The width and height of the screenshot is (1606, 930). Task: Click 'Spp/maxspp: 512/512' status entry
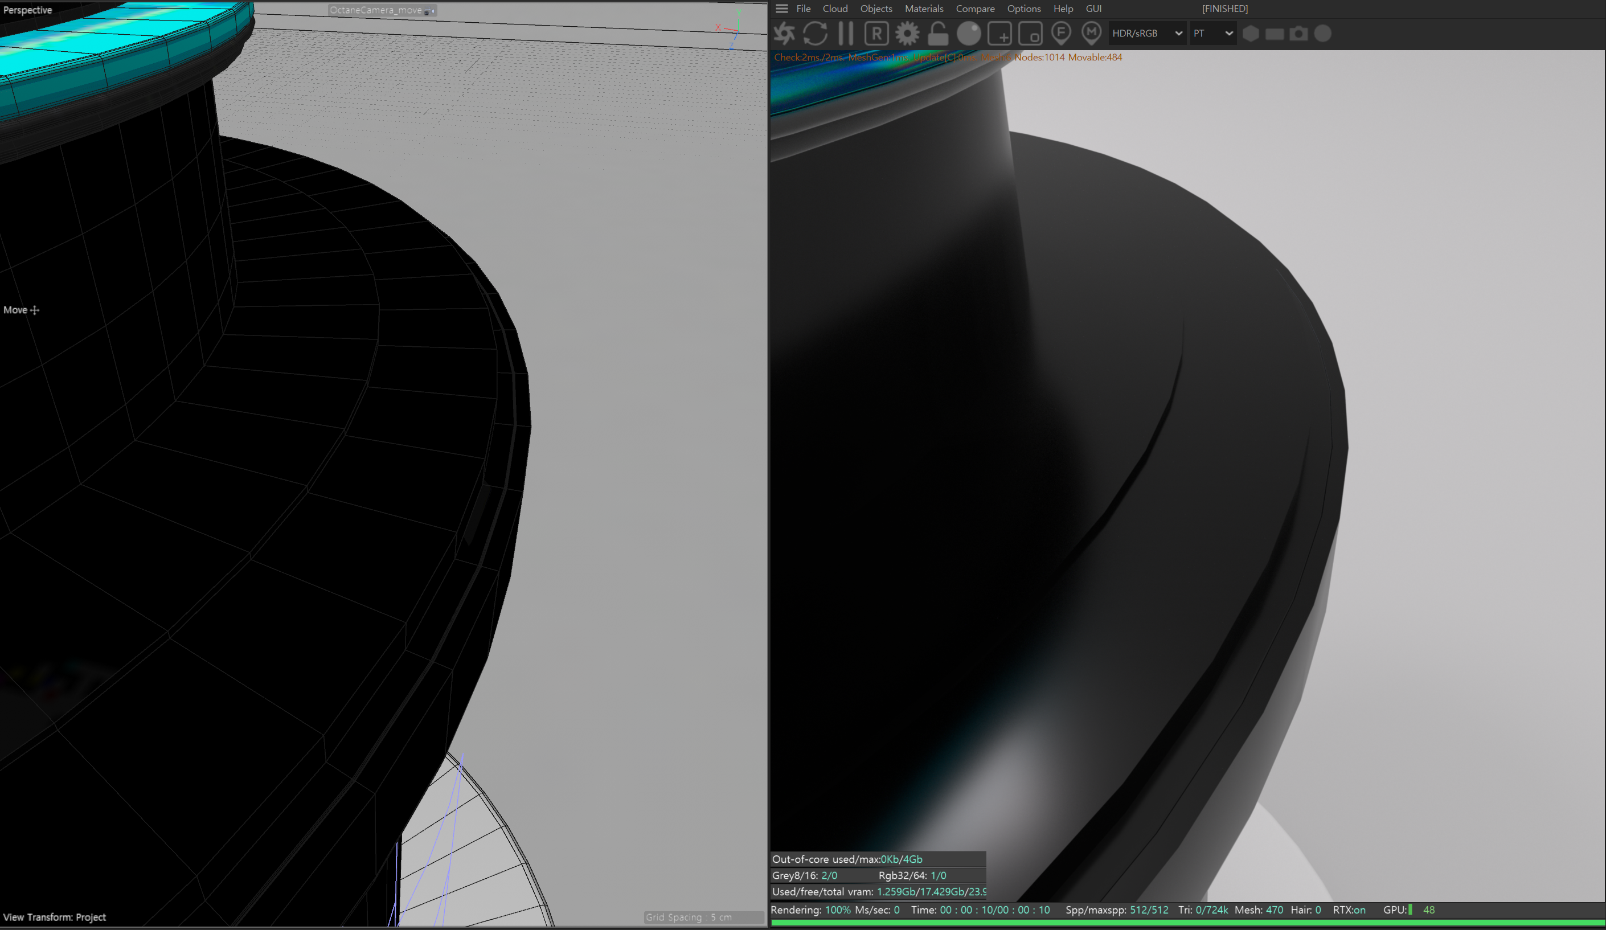1117,910
